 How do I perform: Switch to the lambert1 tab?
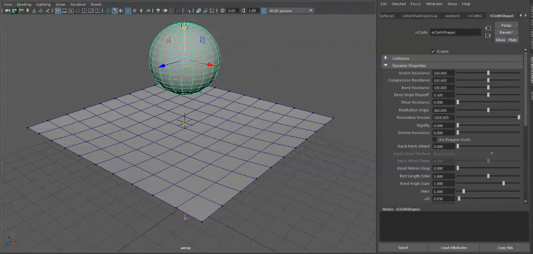[452, 16]
